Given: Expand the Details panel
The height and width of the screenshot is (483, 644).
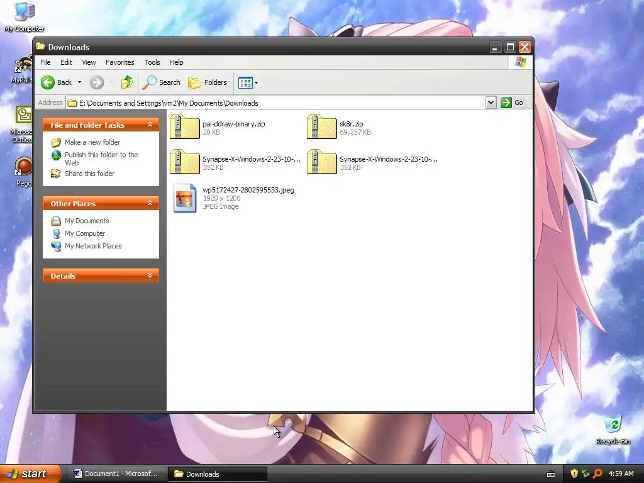Looking at the screenshot, I should pos(150,275).
